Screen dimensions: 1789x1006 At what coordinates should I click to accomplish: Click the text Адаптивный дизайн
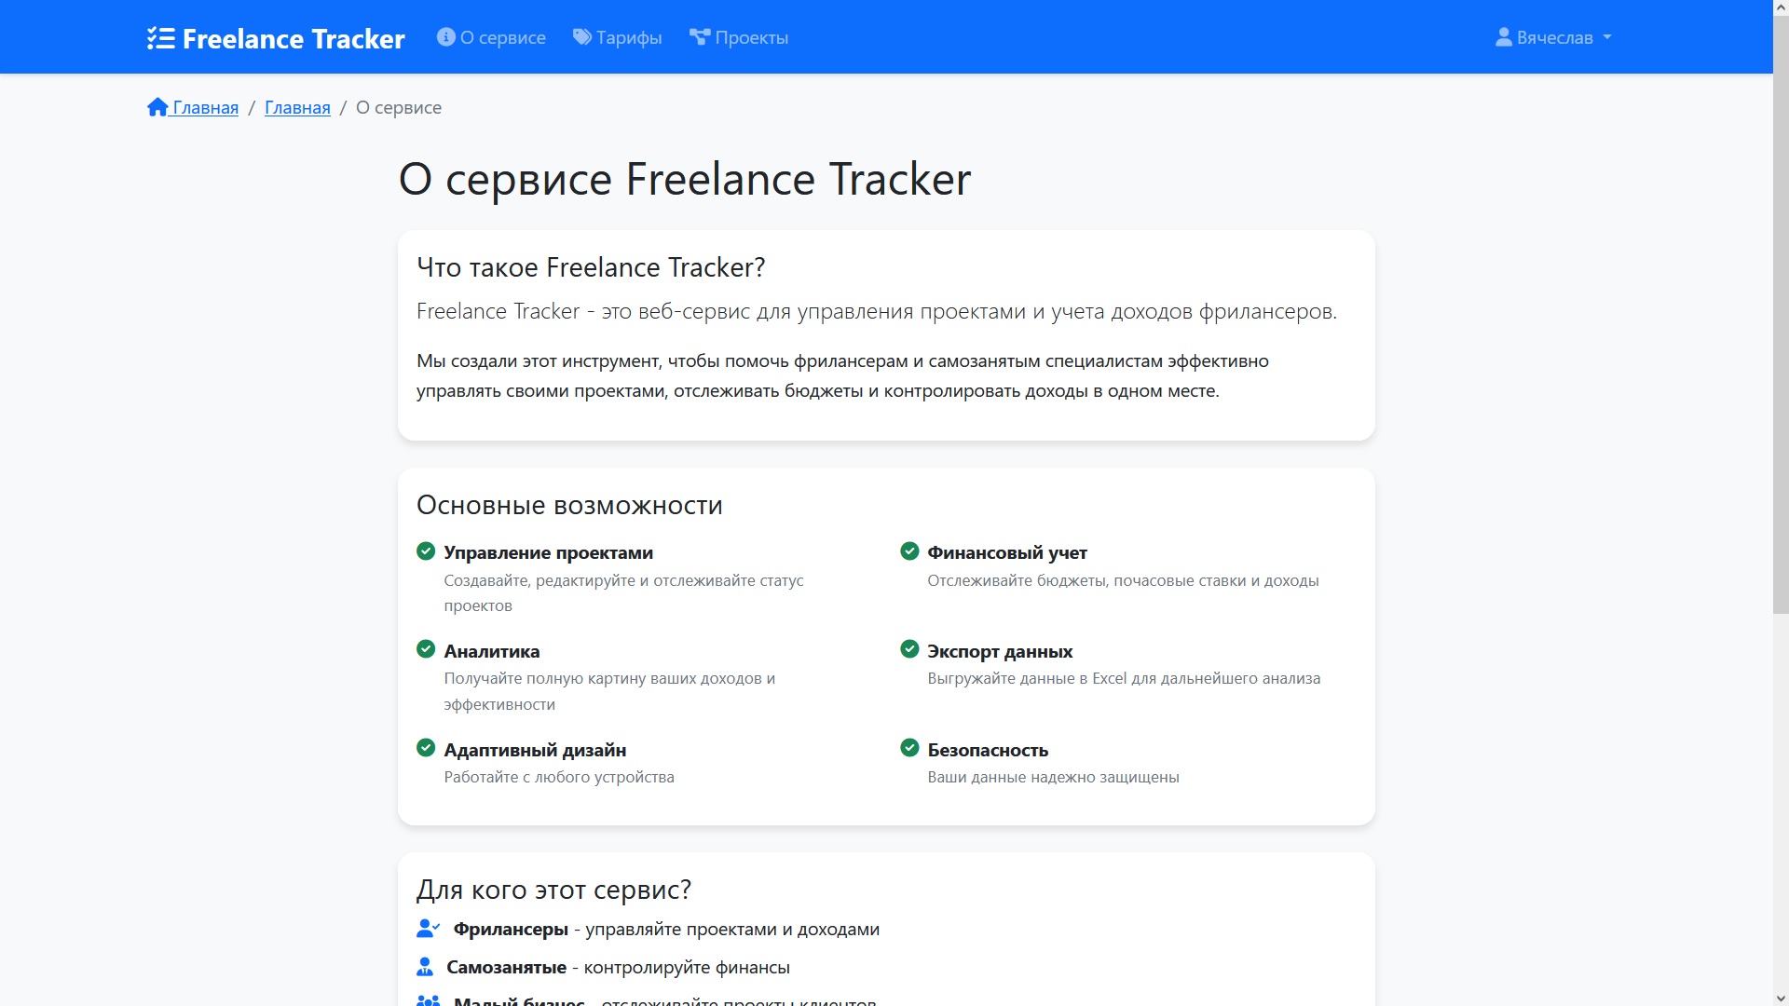coord(535,750)
